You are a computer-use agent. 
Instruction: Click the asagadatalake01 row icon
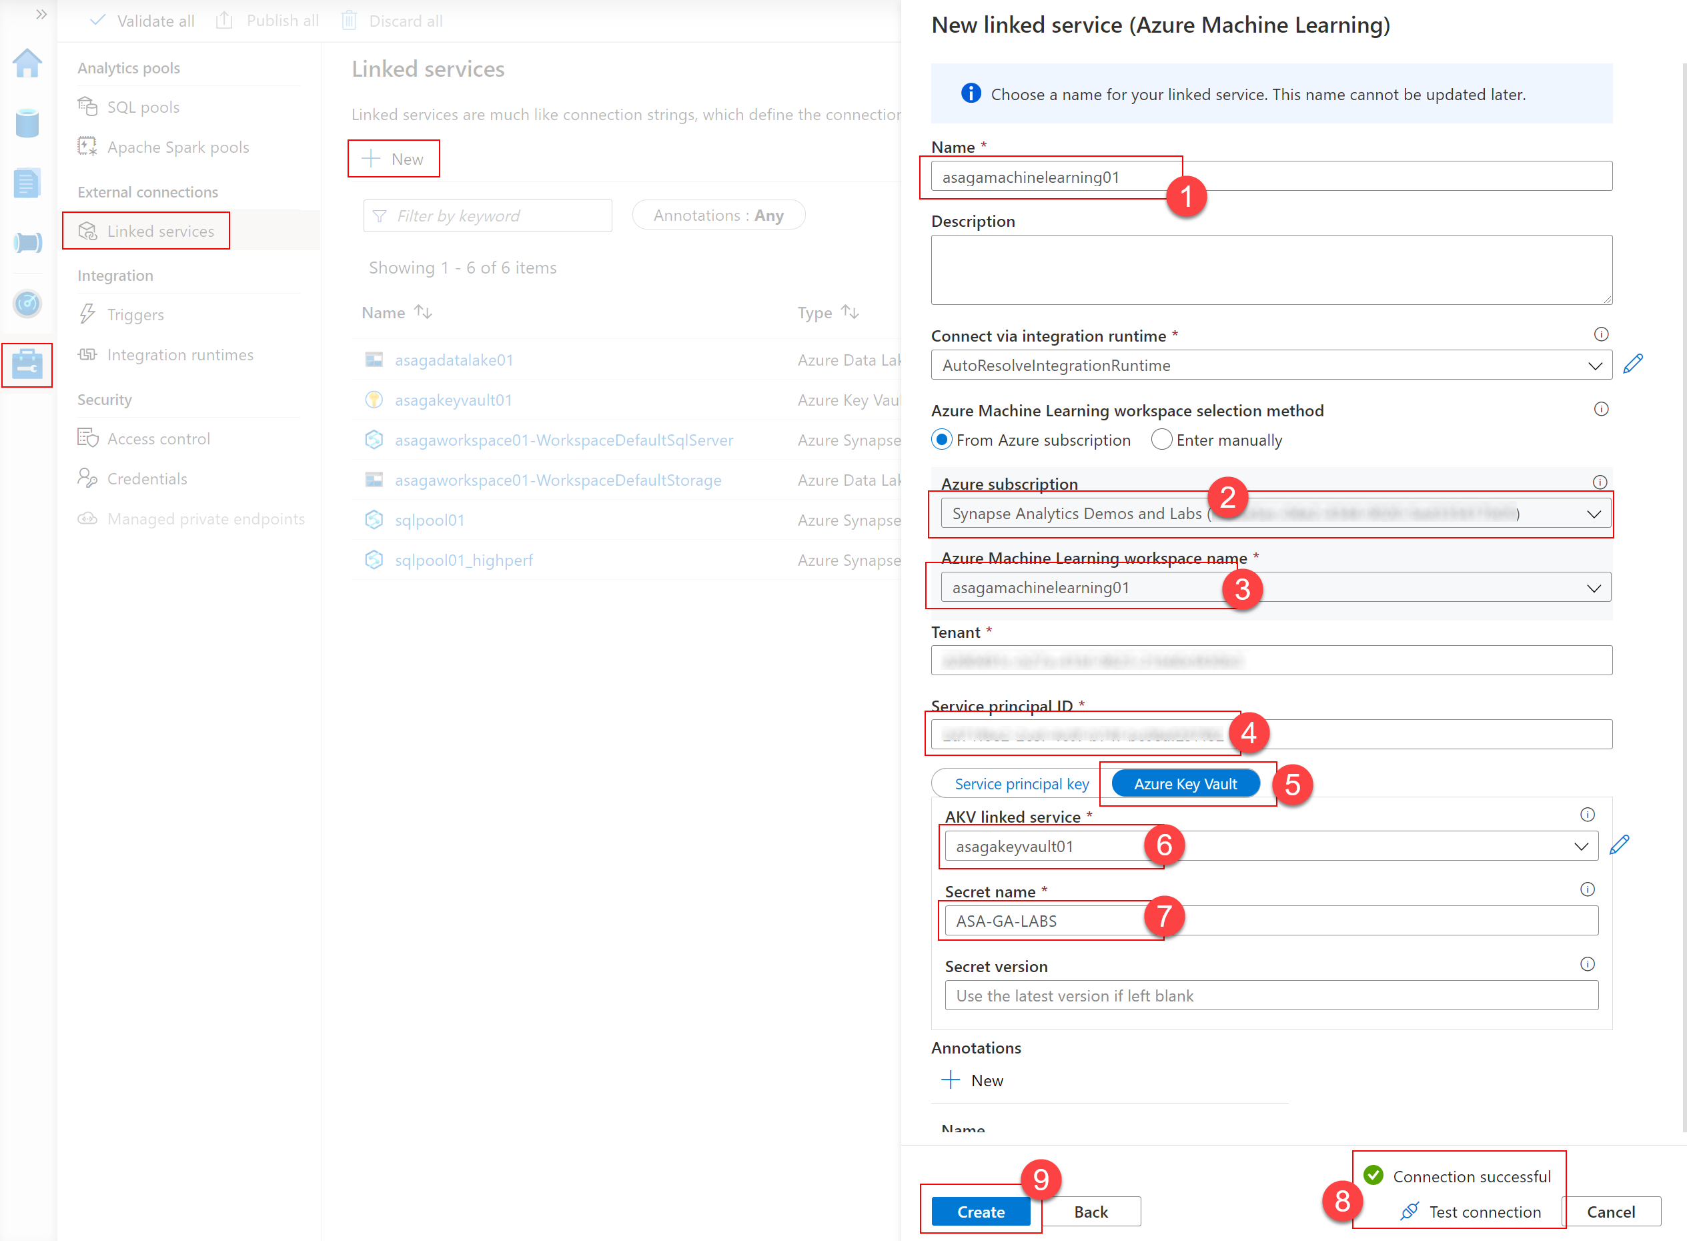click(x=374, y=360)
